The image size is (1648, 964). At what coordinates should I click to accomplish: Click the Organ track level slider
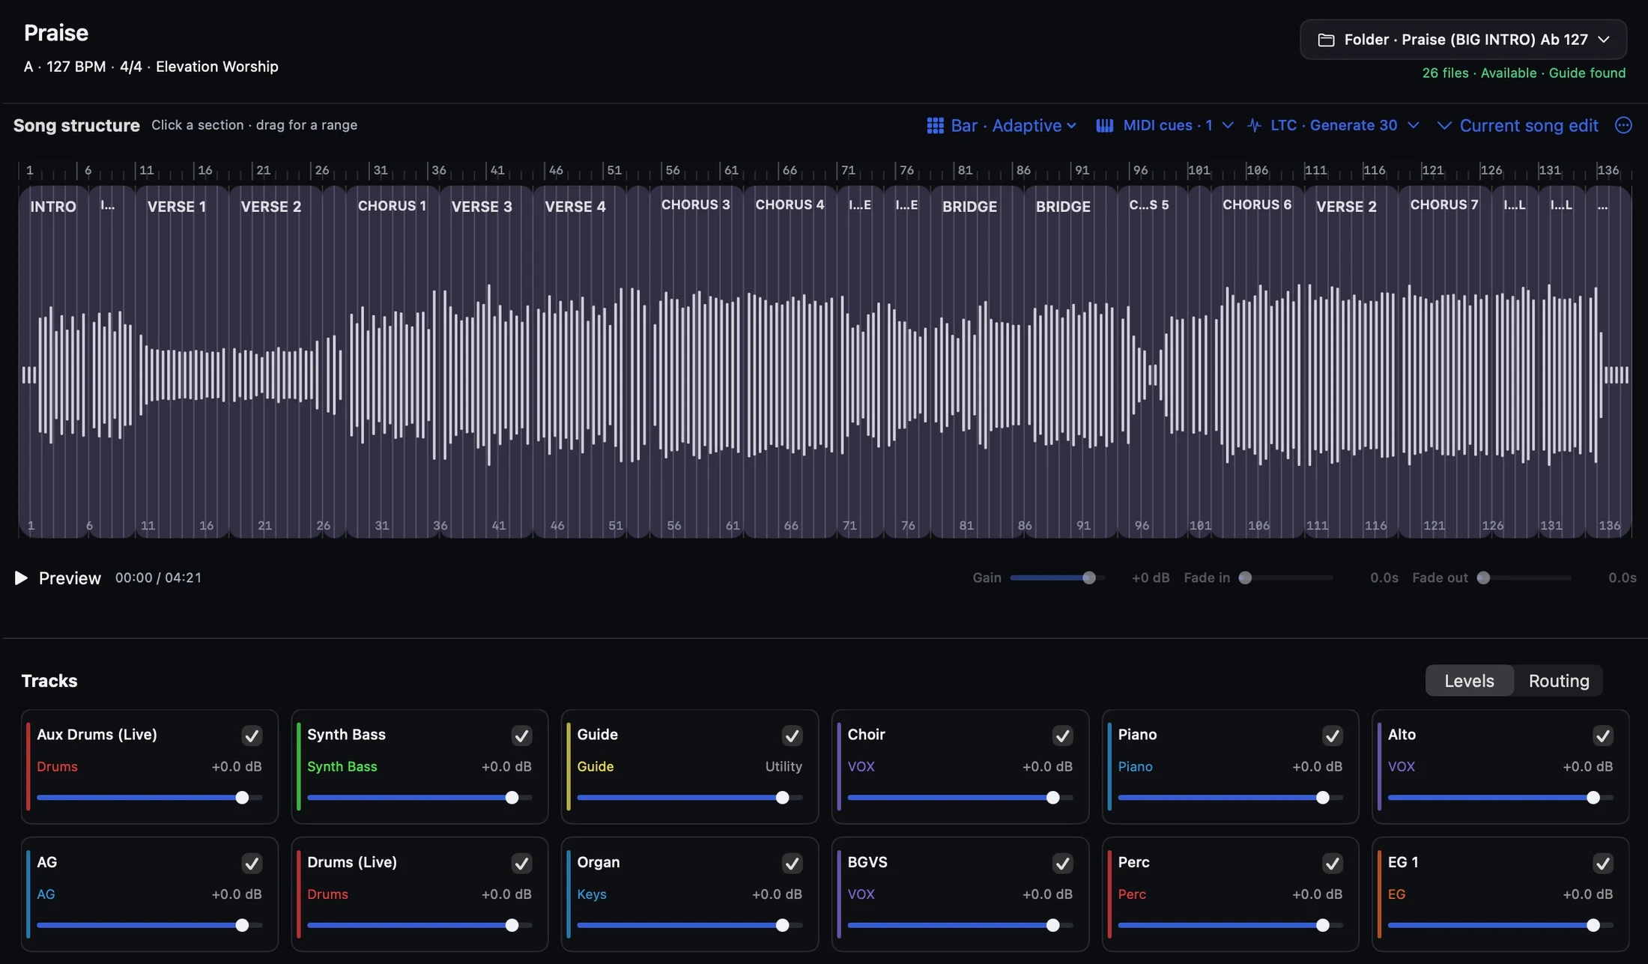[689, 925]
